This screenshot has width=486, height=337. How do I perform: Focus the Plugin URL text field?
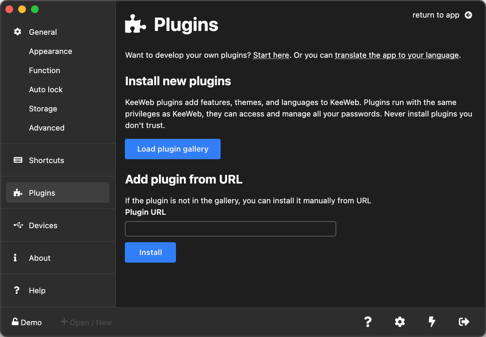coord(230,229)
